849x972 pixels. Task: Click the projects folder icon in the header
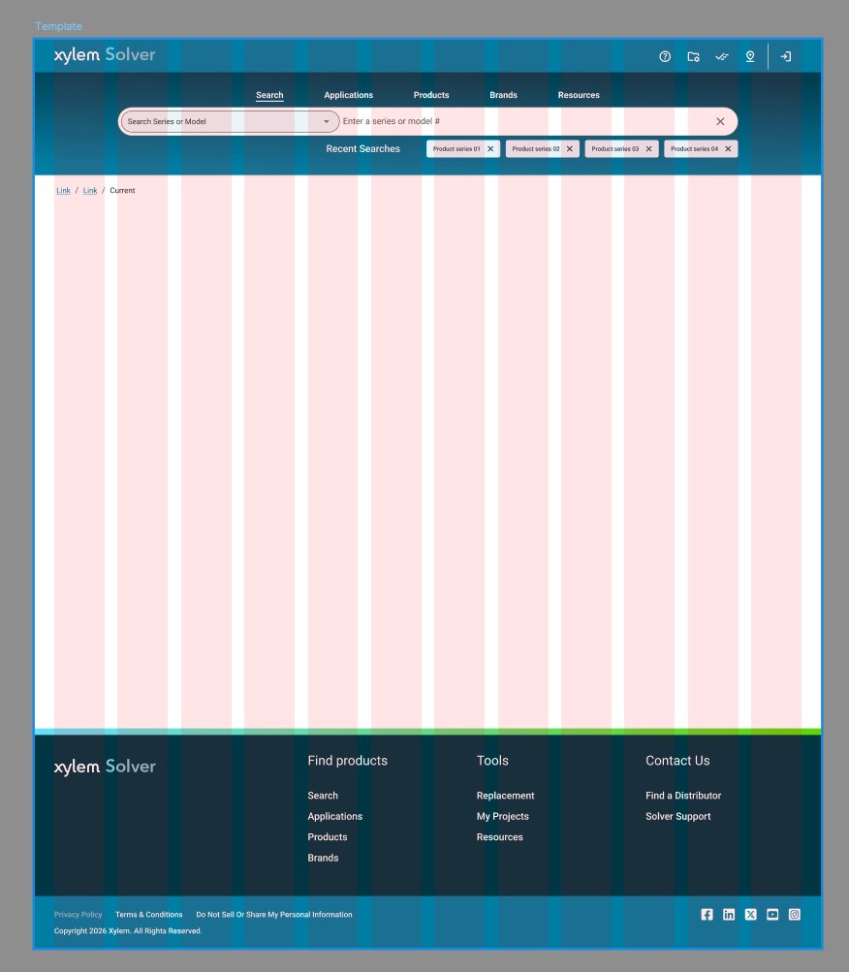[x=693, y=56]
